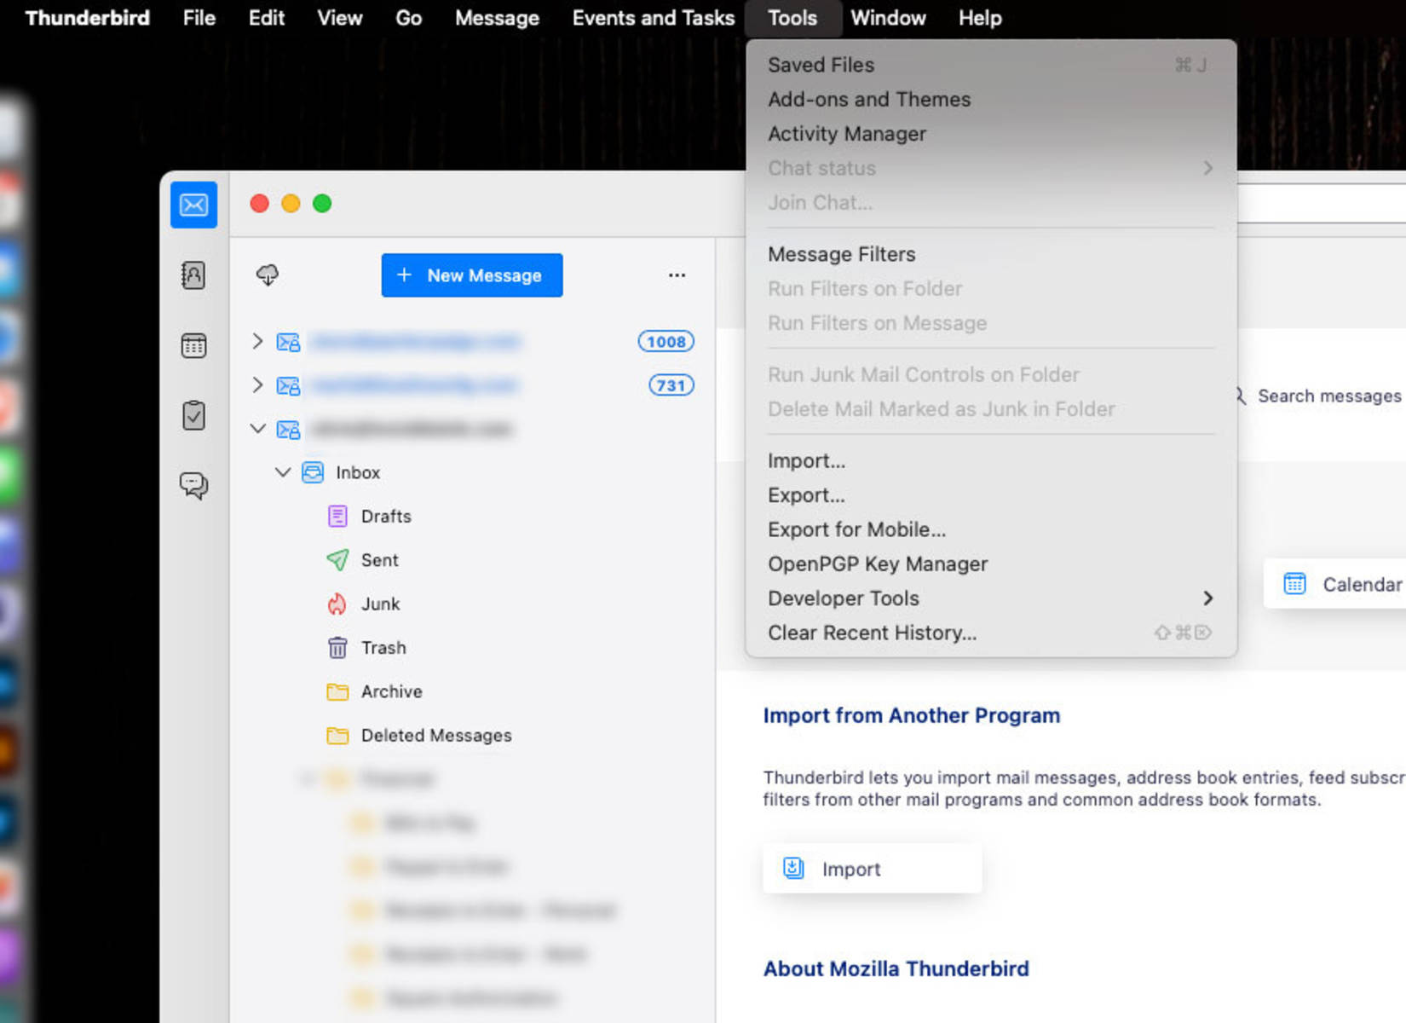This screenshot has height=1023, width=1406.
Task: Select the Junk folder label
Action: point(380,604)
